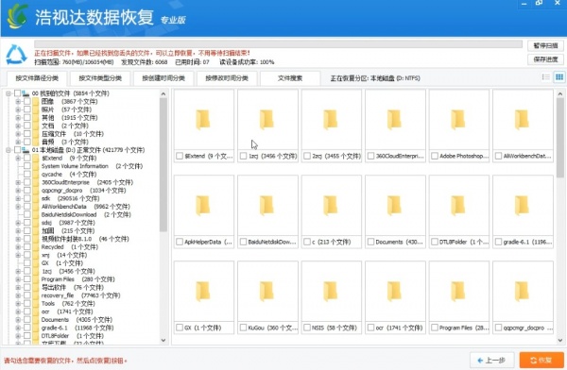The width and height of the screenshot is (567, 370).
Task: Check the sdk tree checkbox
Action: (x=27, y=198)
